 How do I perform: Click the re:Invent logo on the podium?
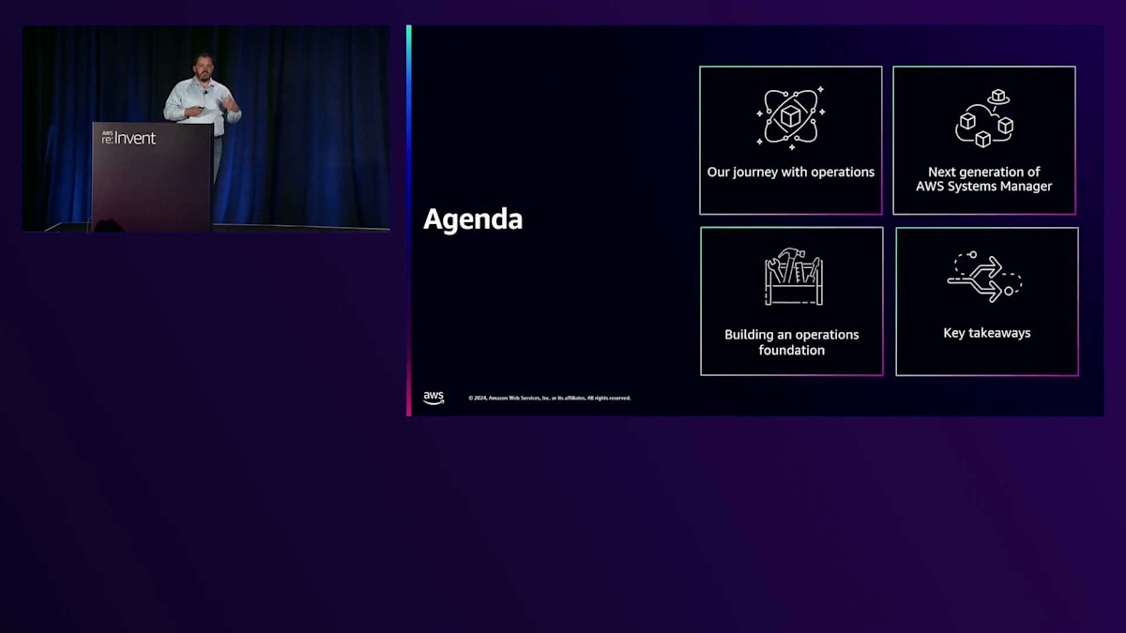click(x=129, y=138)
